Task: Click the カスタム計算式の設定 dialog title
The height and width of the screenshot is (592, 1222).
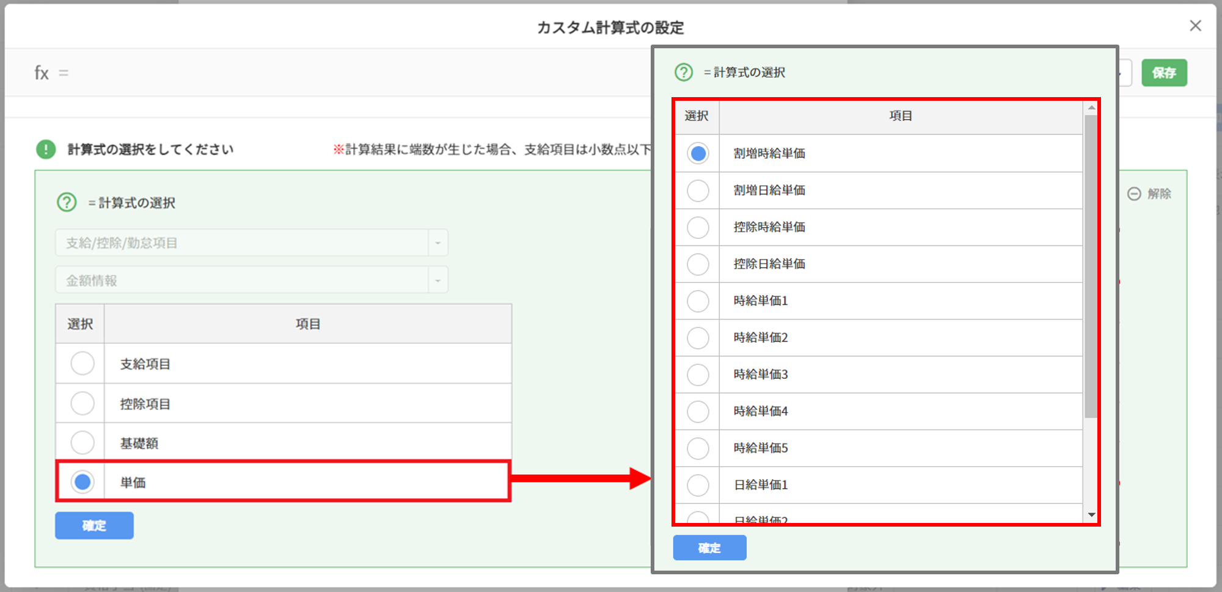Action: [x=610, y=27]
